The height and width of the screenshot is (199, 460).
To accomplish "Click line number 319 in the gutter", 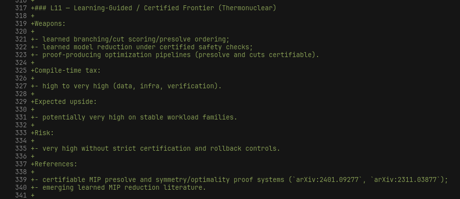I will tap(21, 24).
